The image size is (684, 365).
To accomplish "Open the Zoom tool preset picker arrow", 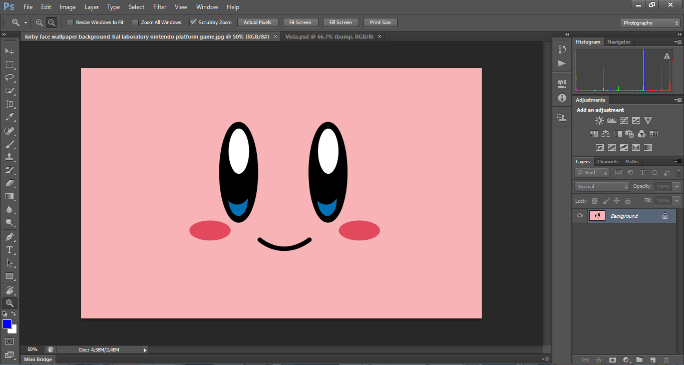I will (x=26, y=23).
